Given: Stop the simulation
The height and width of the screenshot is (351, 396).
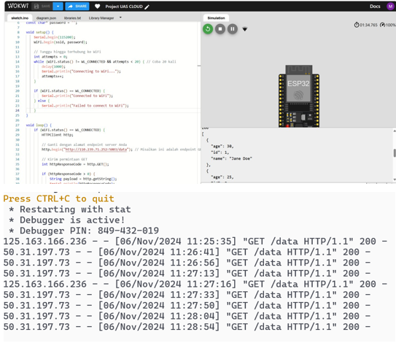Looking at the screenshot, I should (x=220, y=29).
